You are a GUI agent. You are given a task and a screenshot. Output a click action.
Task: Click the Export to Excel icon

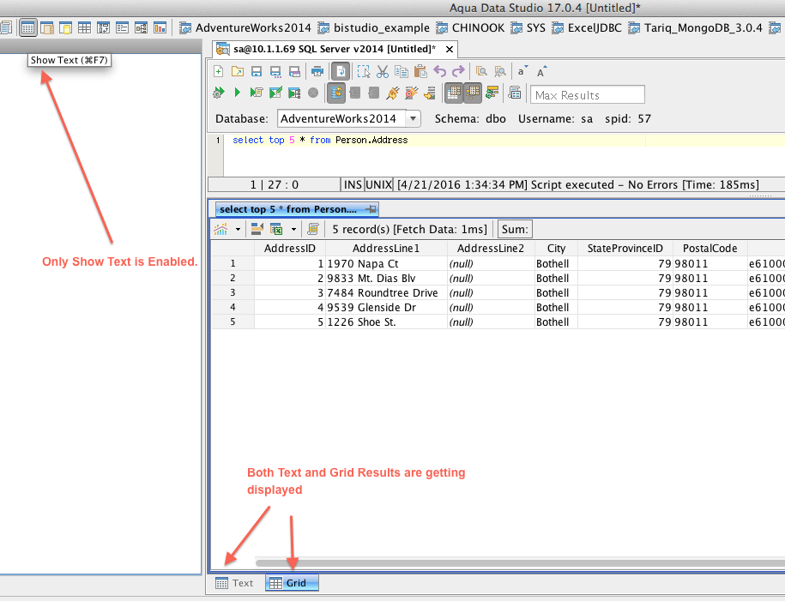tap(276, 229)
